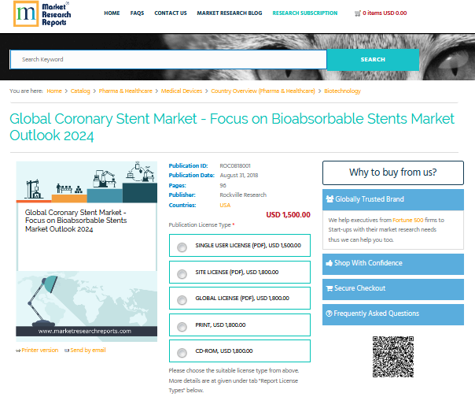The width and height of the screenshot is (475, 397).
Task: Choose the CD-ROM USD 1,800.00 option
Action: click(x=240, y=351)
